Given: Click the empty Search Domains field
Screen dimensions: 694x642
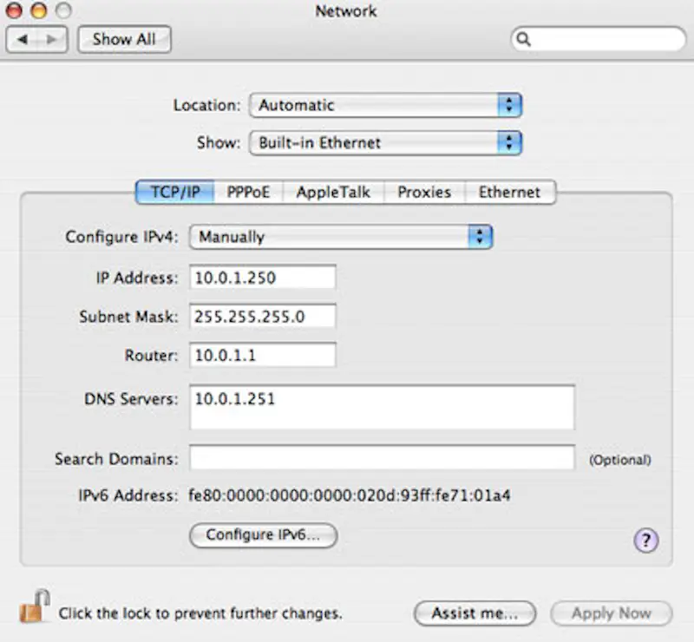Looking at the screenshot, I should point(382,458).
